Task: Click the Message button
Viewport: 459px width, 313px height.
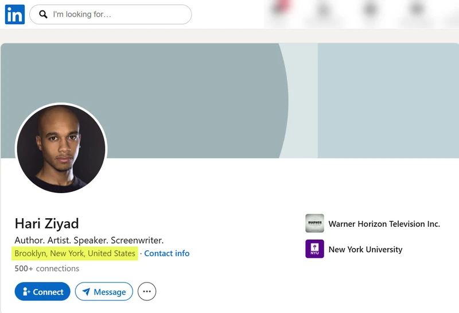Action: [x=104, y=292]
